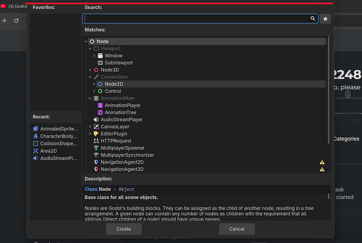The height and width of the screenshot is (243, 362).
Task: Expand the EditorPlugin branch arrow
Action: [x=90, y=134]
